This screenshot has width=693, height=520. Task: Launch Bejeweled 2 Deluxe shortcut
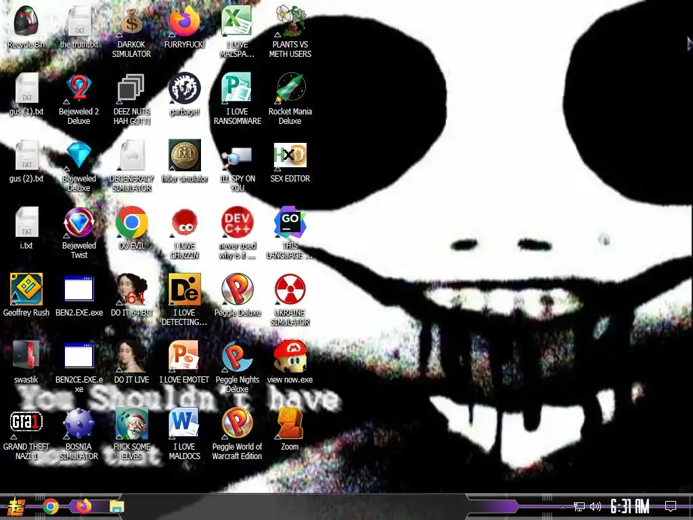click(79, 89)
